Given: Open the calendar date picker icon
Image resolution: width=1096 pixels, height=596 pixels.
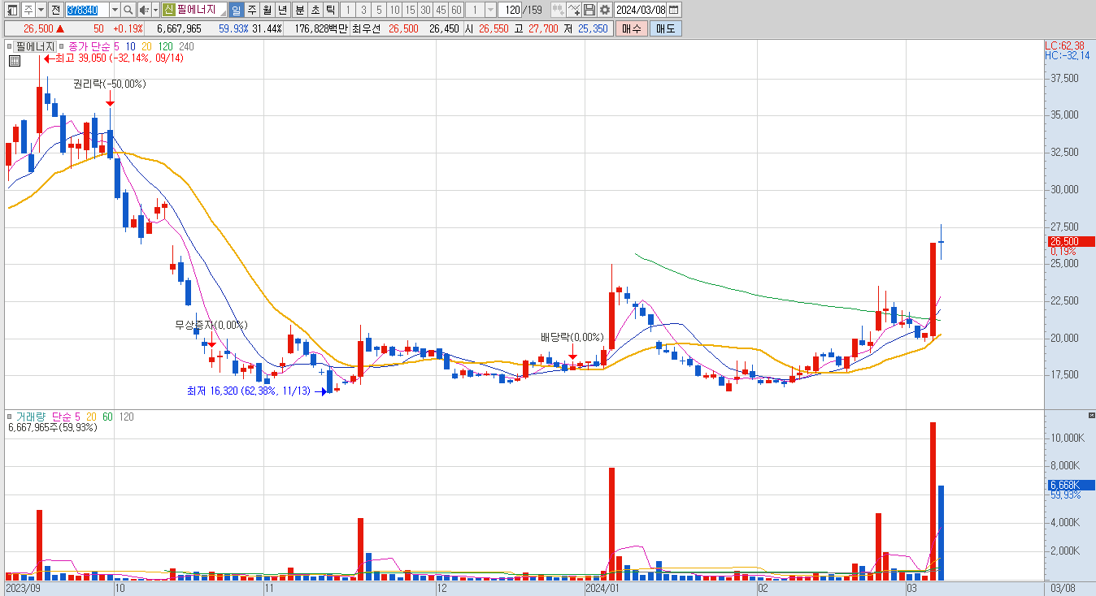Looking at the screenshot, I should pyautogui.click(x=674, y=10).
